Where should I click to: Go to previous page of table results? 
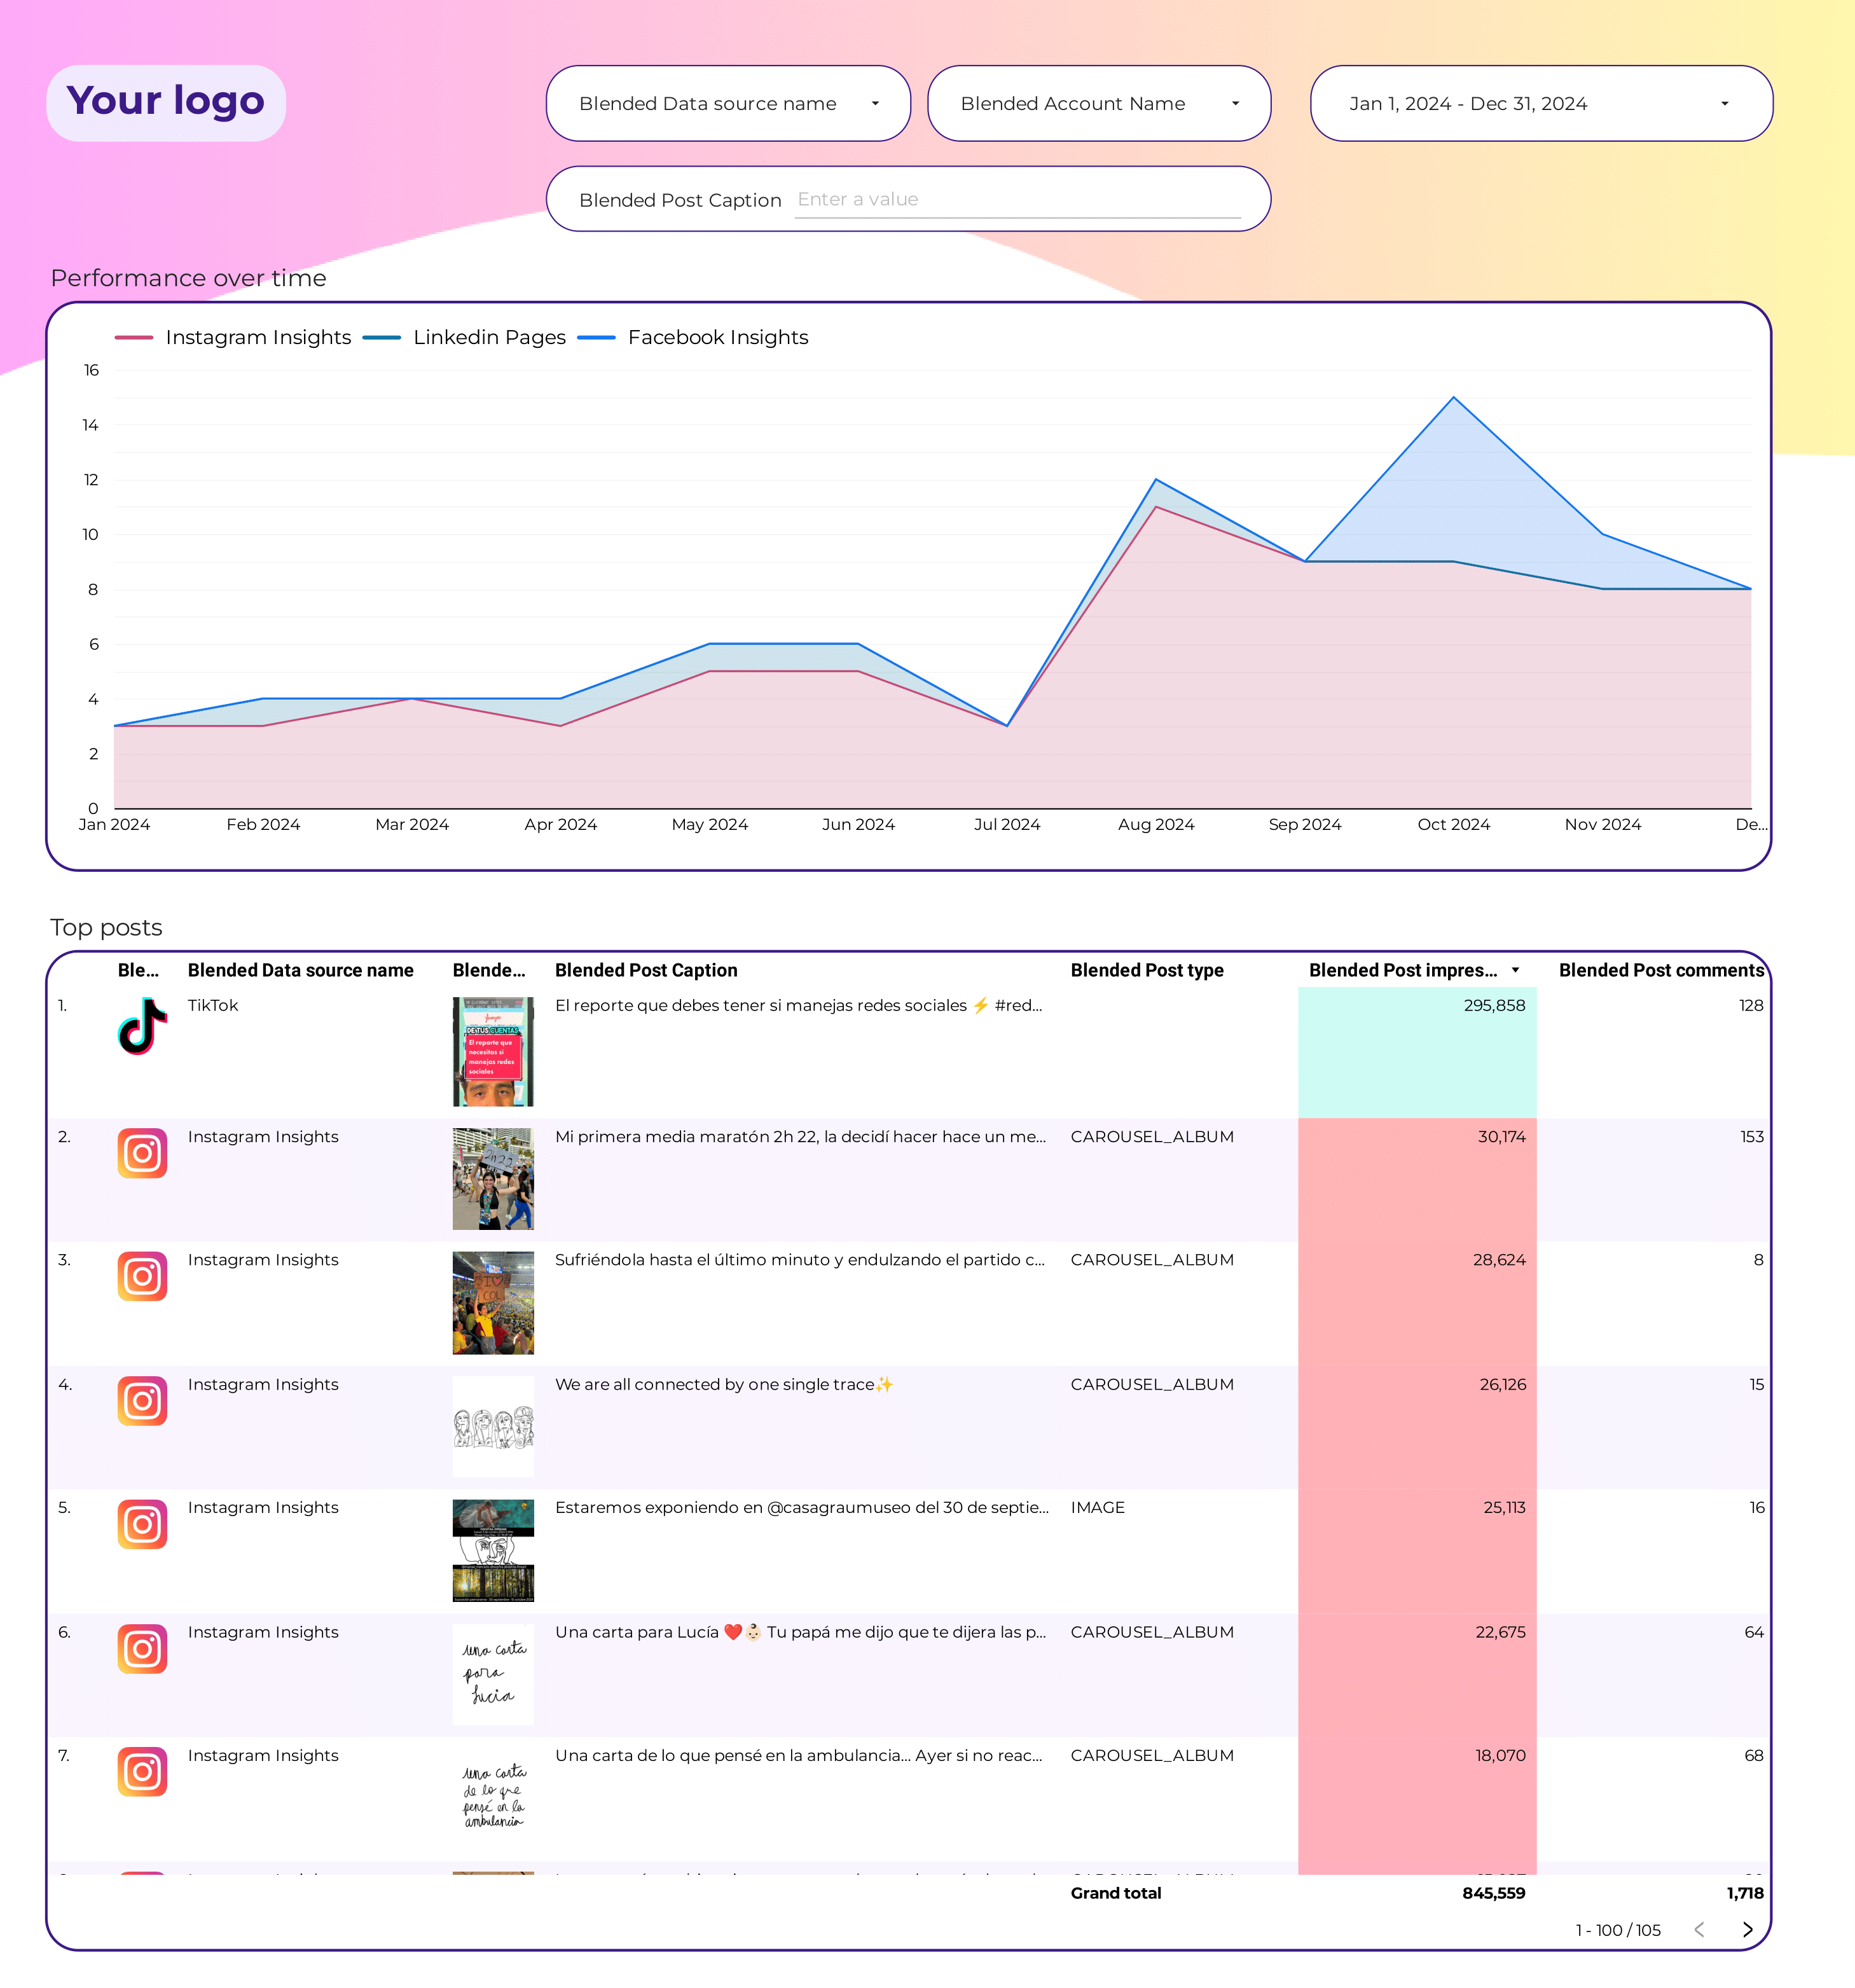click(1699, 1929)
